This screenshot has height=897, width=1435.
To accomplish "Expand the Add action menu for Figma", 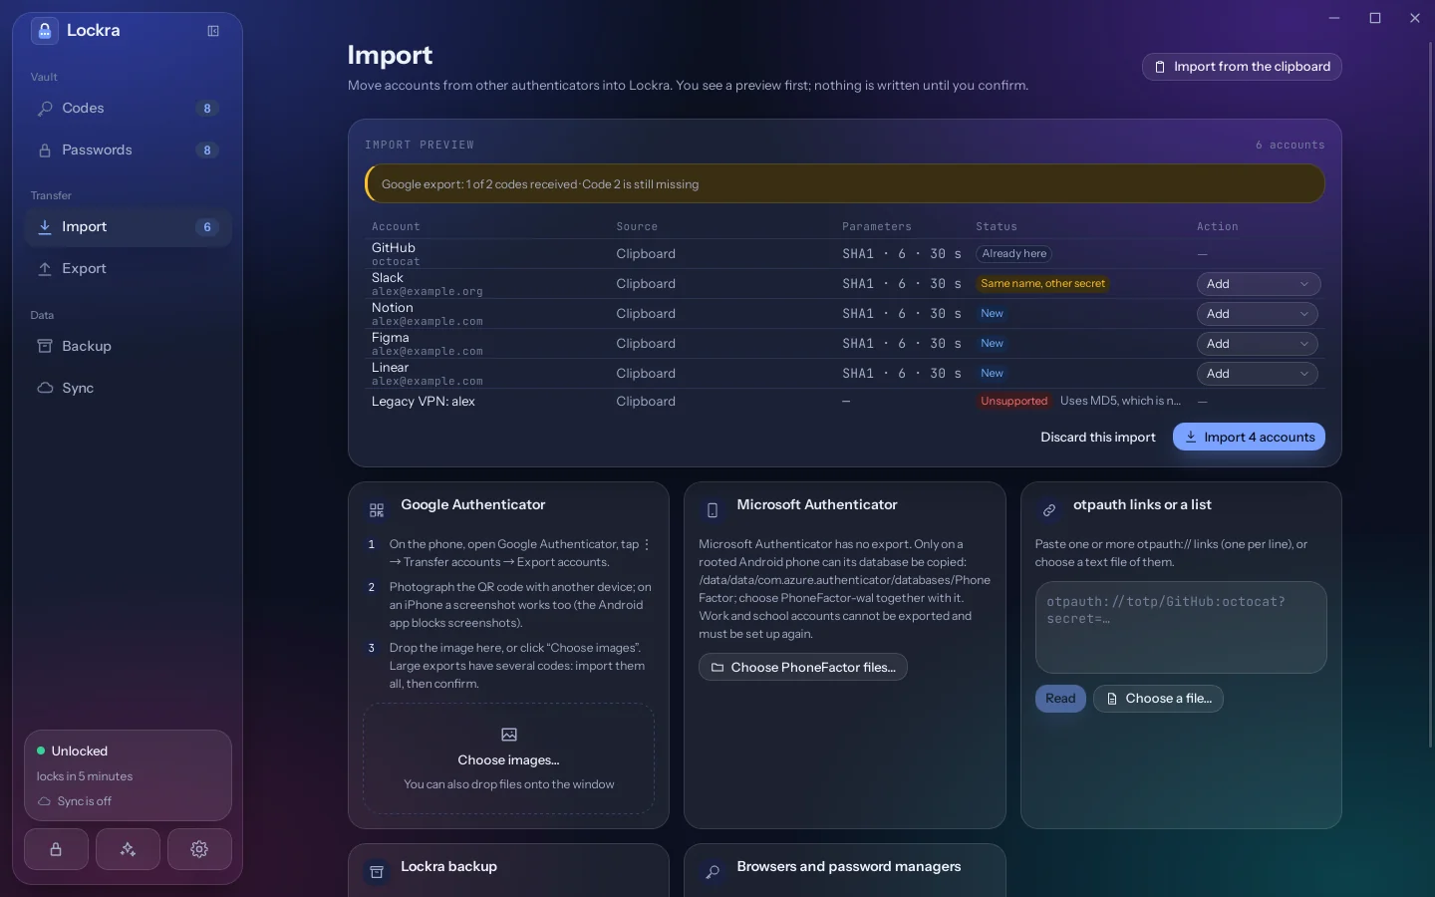I will coord(1258,344).
